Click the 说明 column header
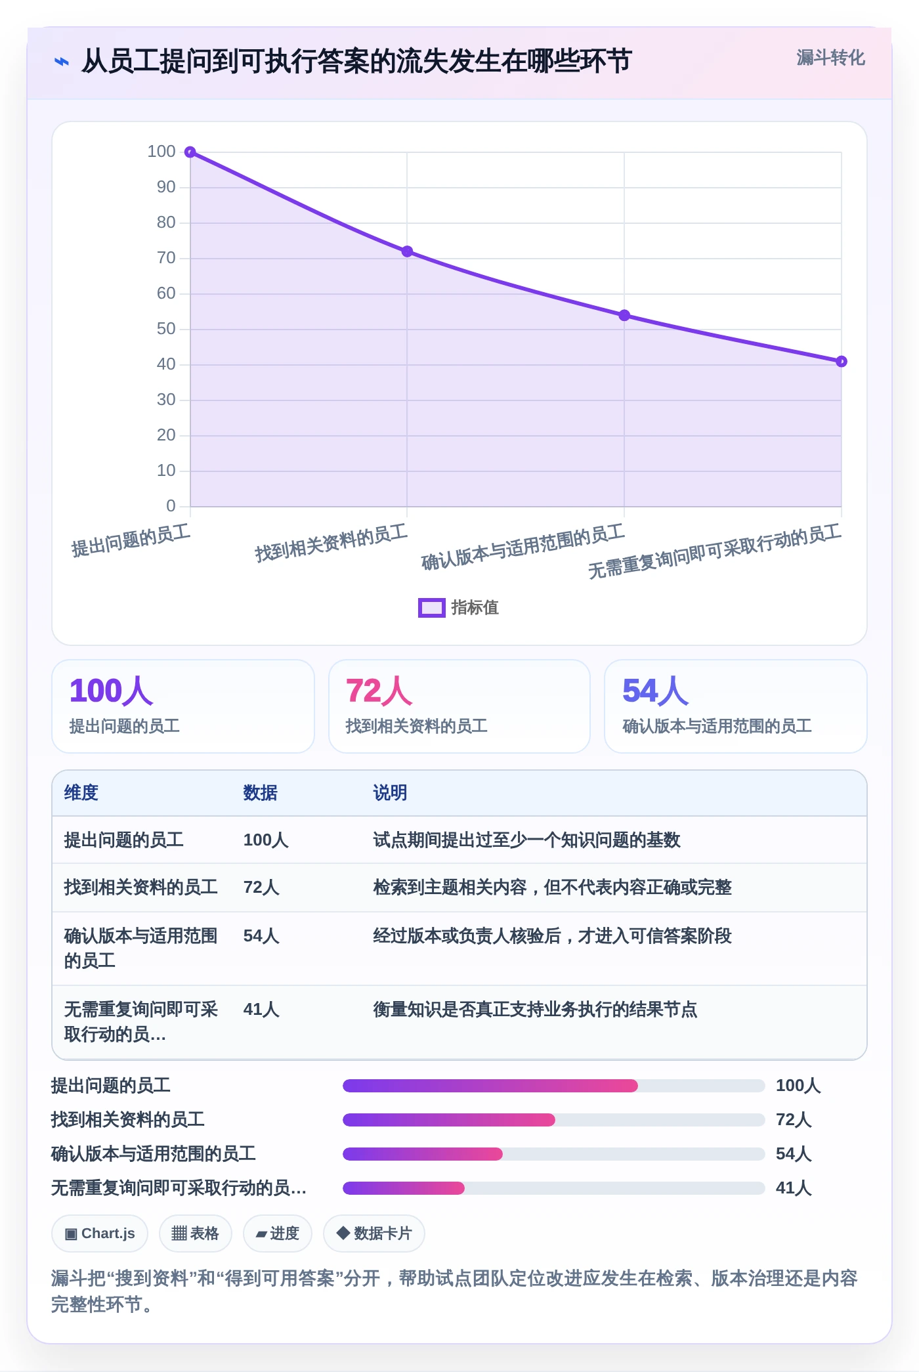Image resolution: width=919 pixels, height=1372 pixels. (391, 793)
